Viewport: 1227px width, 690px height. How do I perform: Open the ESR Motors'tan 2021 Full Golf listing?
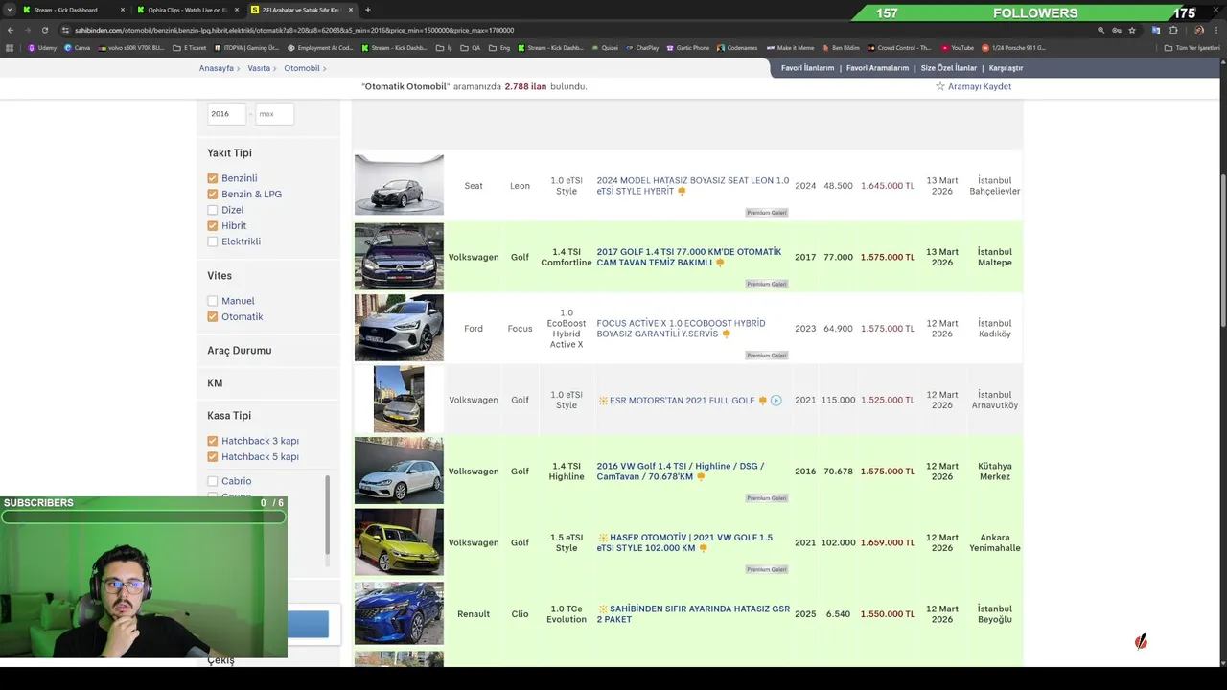click(682, 401)
